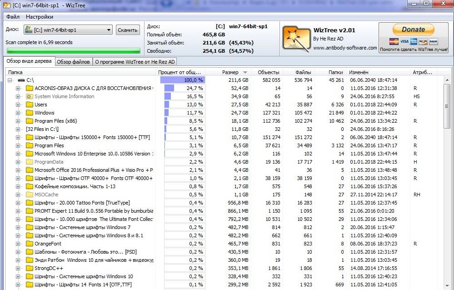The width and height of the screenshot is (454, 290).
Task: Sort by Процент от общ... column header
Action: click(x=181, y=72)
